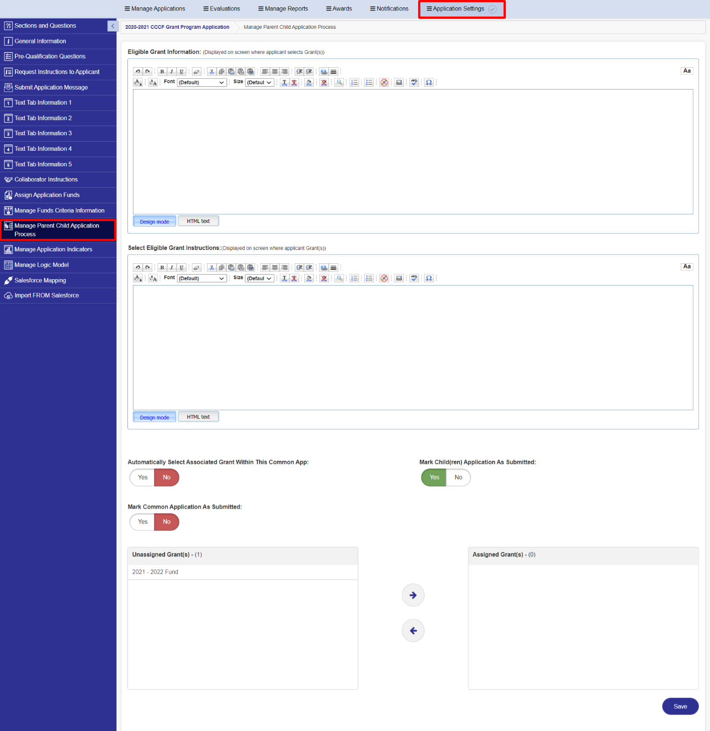This screenshot has height=731, width=710.
Task: Set Mark Child(ren) Application As Submitted to No
Action: [458, 477]
